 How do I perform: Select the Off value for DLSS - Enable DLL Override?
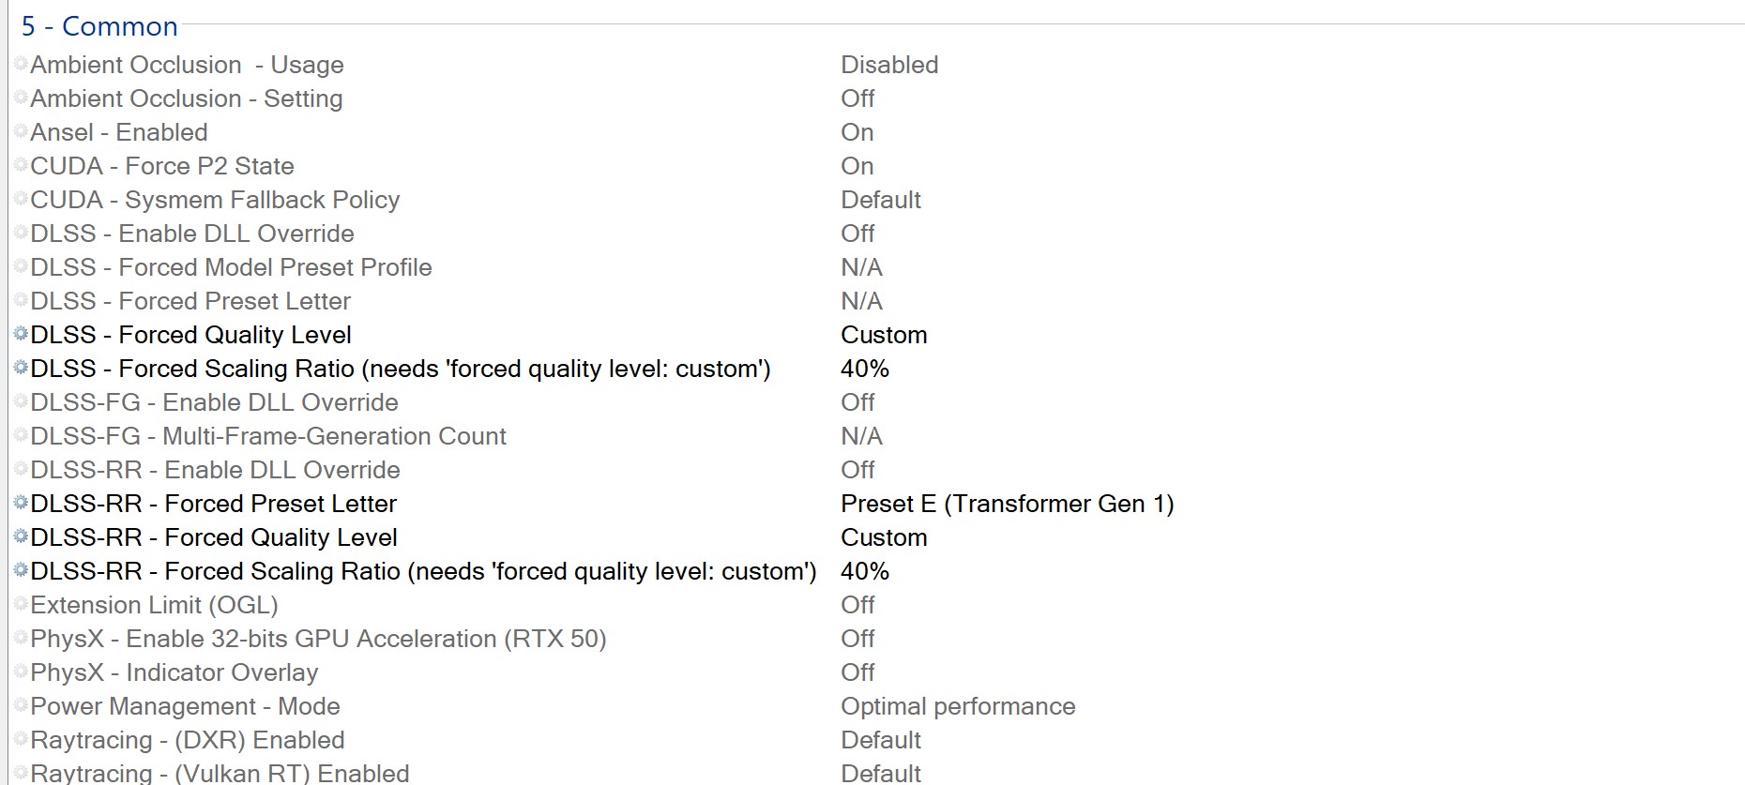pos(857,234)
